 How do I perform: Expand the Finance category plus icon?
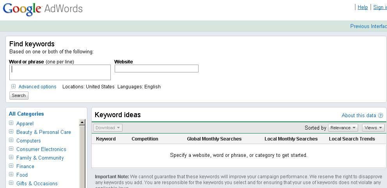[11, 166]
